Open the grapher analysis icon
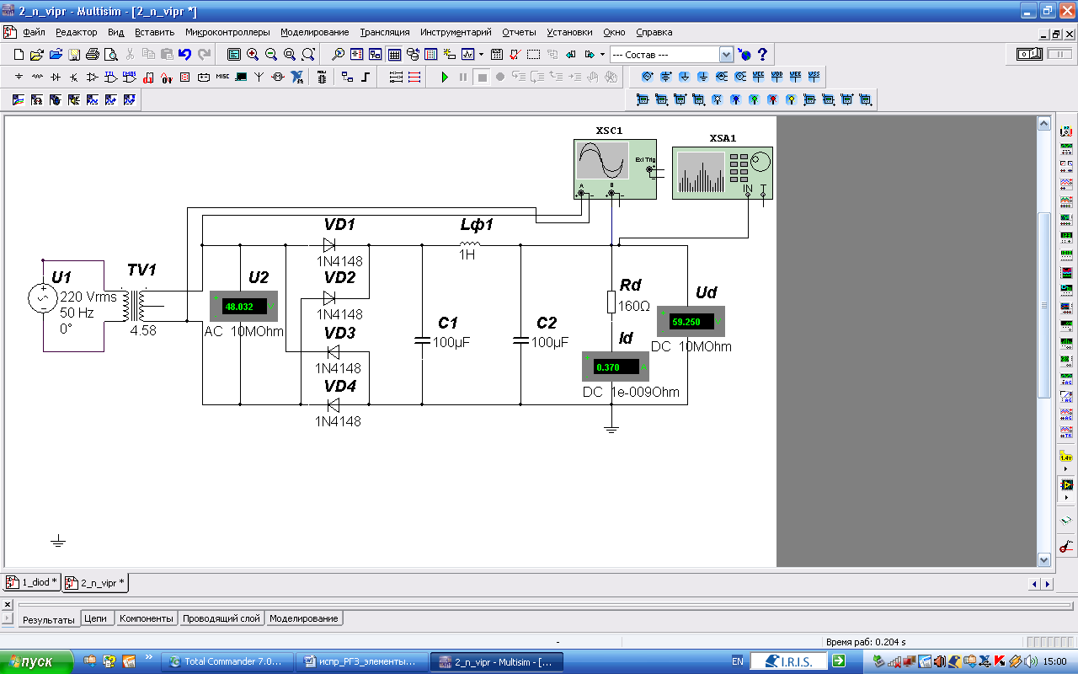1078x674 pixels. coord(467,55)
